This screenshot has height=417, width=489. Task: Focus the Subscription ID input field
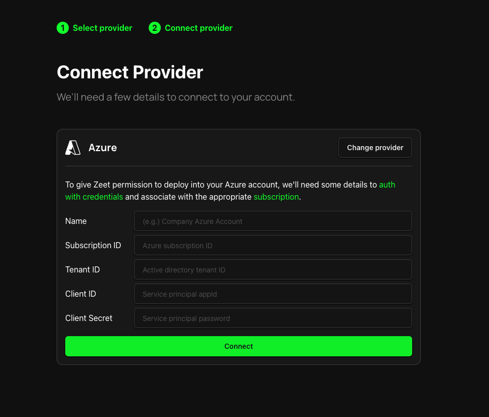[x=273, y=245]
